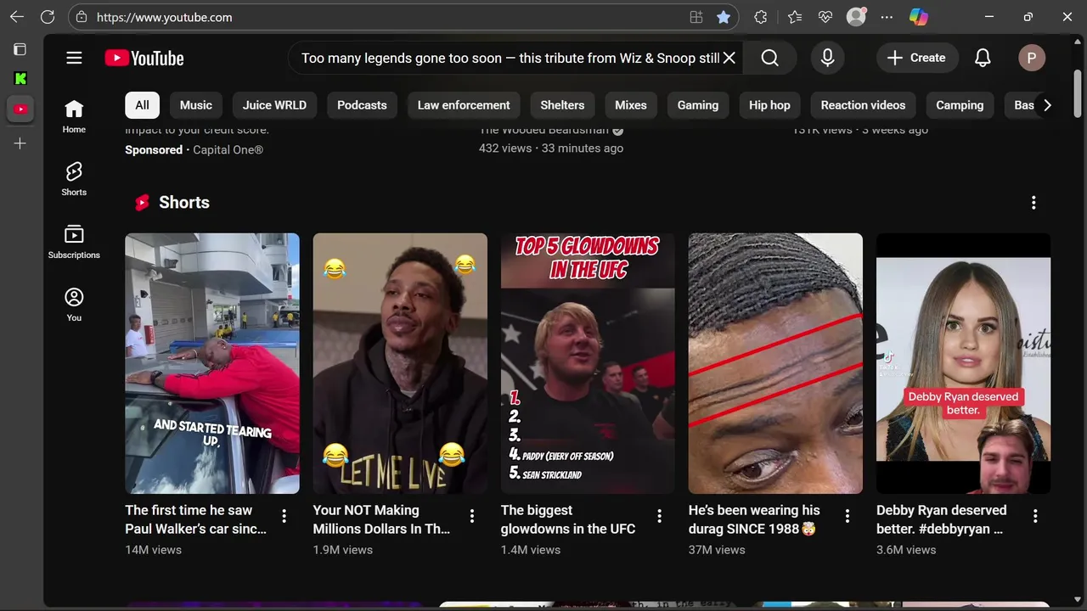Select the Podcasts chip
1087x611 pixels.
click(362, 105)
